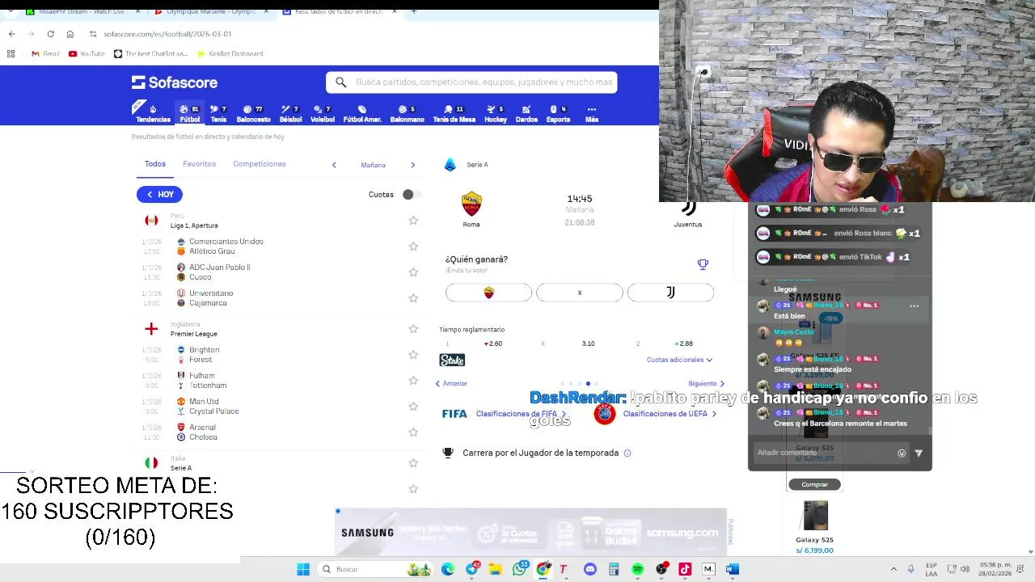Click the HOY back button
1035x582 pixels.
point(159,195)
